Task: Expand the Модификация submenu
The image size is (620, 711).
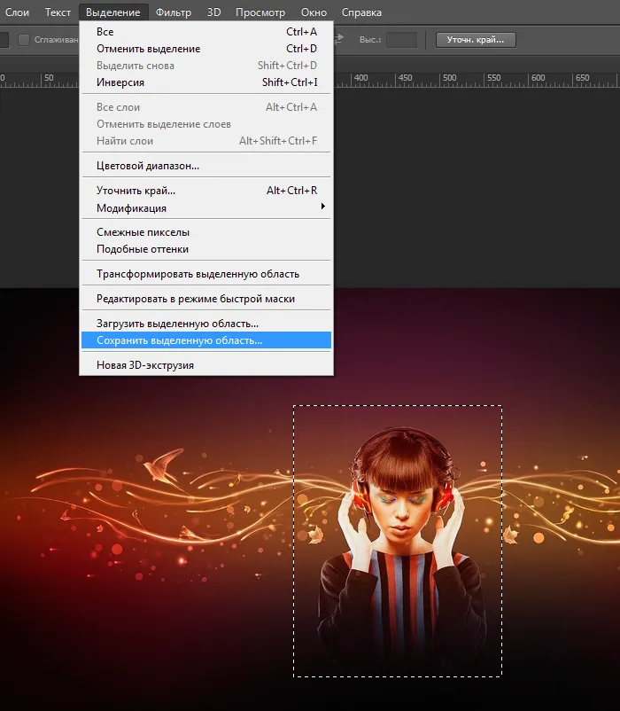Action: click(206, 208)
